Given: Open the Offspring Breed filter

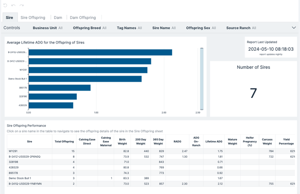Looking at the screenshot, I should (x=89, y=28).
